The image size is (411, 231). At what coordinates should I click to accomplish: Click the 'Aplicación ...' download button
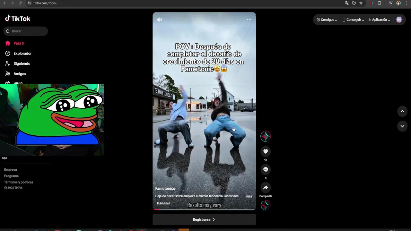tap(379, 20)
